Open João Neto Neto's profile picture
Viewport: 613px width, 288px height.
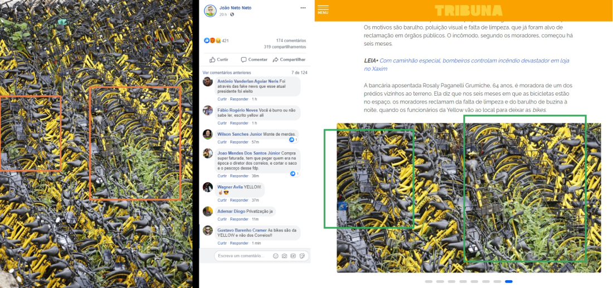tap(210, 11)
